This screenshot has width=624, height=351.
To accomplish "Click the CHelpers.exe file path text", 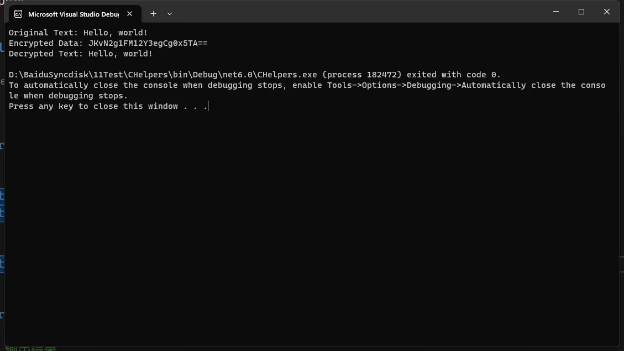I will click(162, 75).
